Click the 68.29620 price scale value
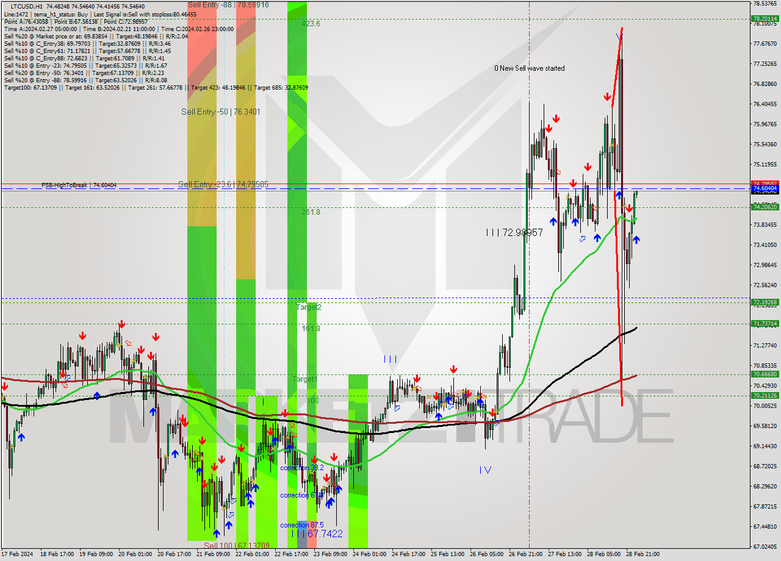 point(765,486)
